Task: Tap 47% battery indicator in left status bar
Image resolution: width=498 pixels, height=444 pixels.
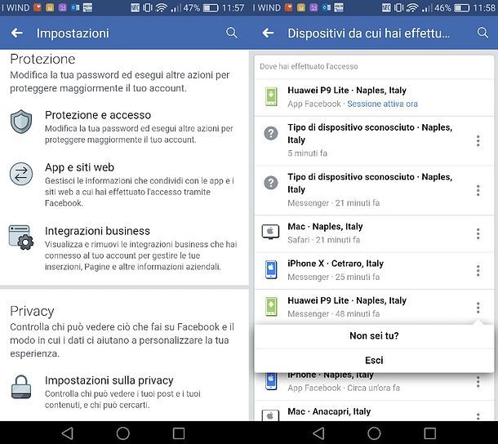Action: [x=201, y=7]
